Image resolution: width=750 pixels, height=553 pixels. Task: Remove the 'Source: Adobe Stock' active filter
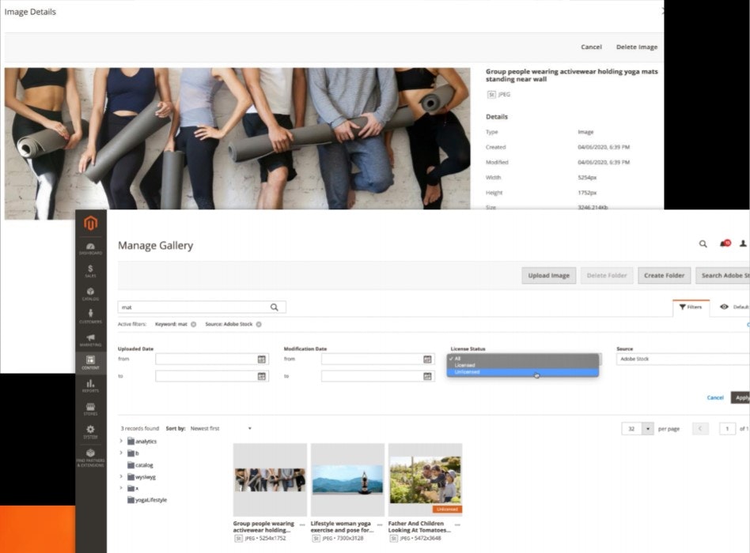pyautogui.click(x=259, y=324)
